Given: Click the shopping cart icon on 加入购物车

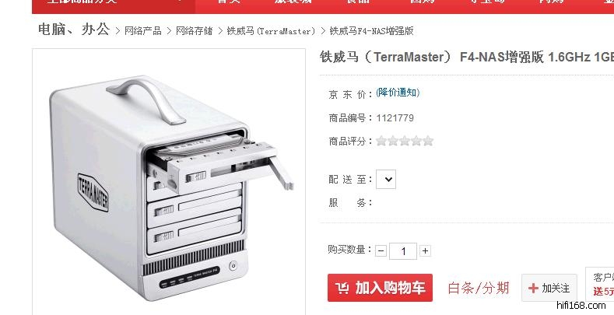Looking at the screenshot, I should coord(342,289).
